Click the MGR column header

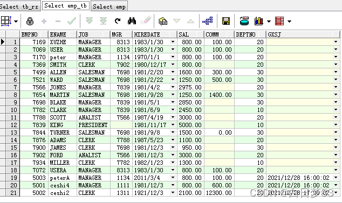click(x=121, y=34)
